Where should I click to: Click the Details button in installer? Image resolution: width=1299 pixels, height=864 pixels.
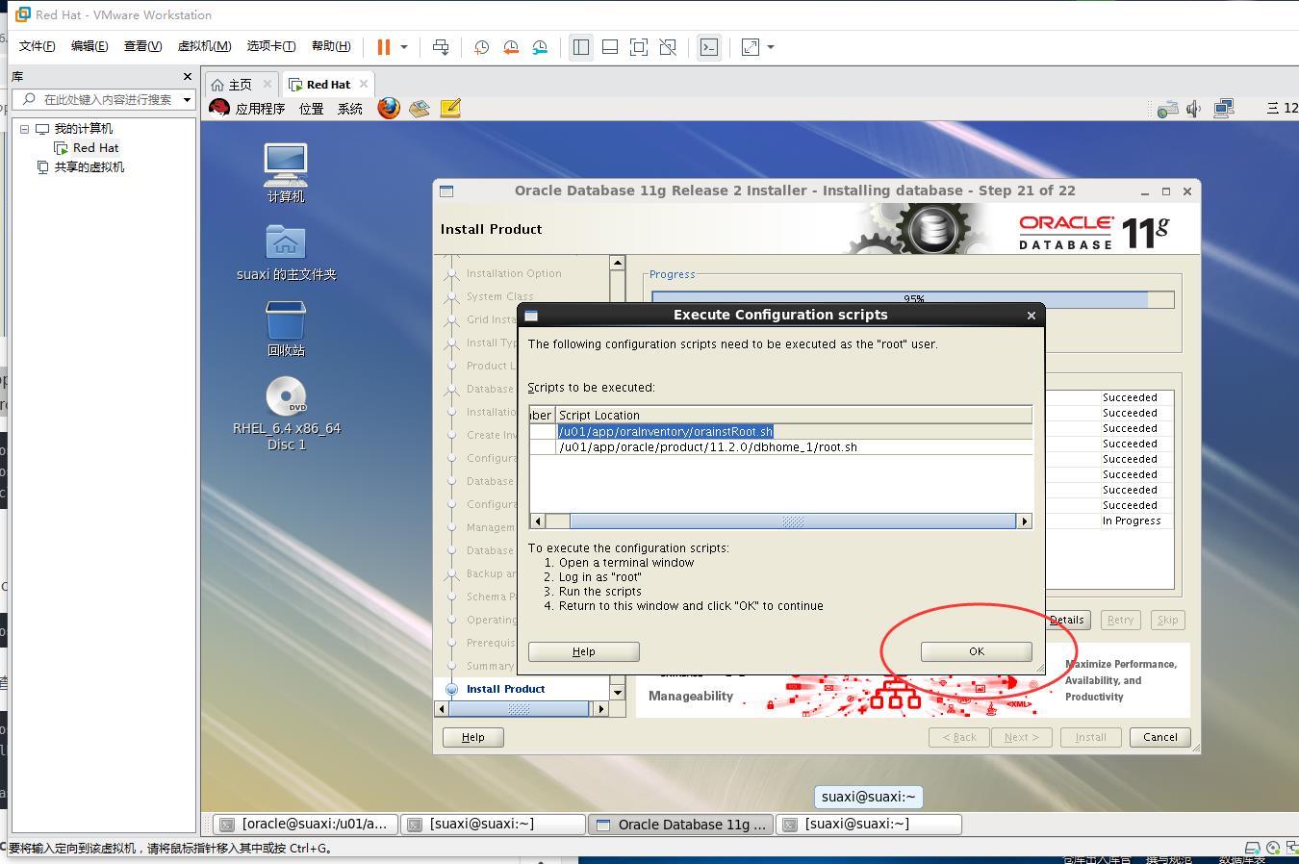[x=1066, y=620]
